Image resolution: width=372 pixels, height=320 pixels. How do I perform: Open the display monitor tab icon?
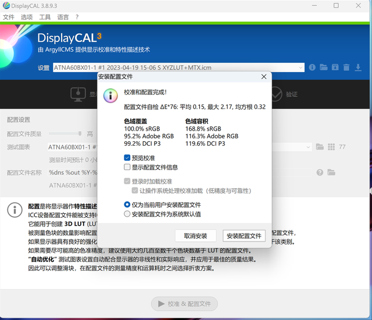click(78, 94)
